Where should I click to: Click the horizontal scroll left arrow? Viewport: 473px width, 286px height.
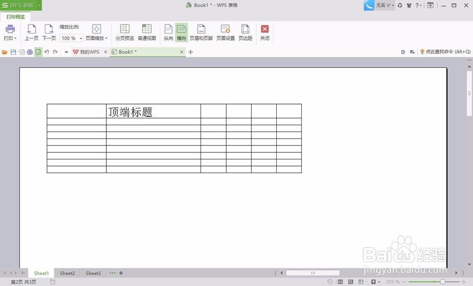281,273
